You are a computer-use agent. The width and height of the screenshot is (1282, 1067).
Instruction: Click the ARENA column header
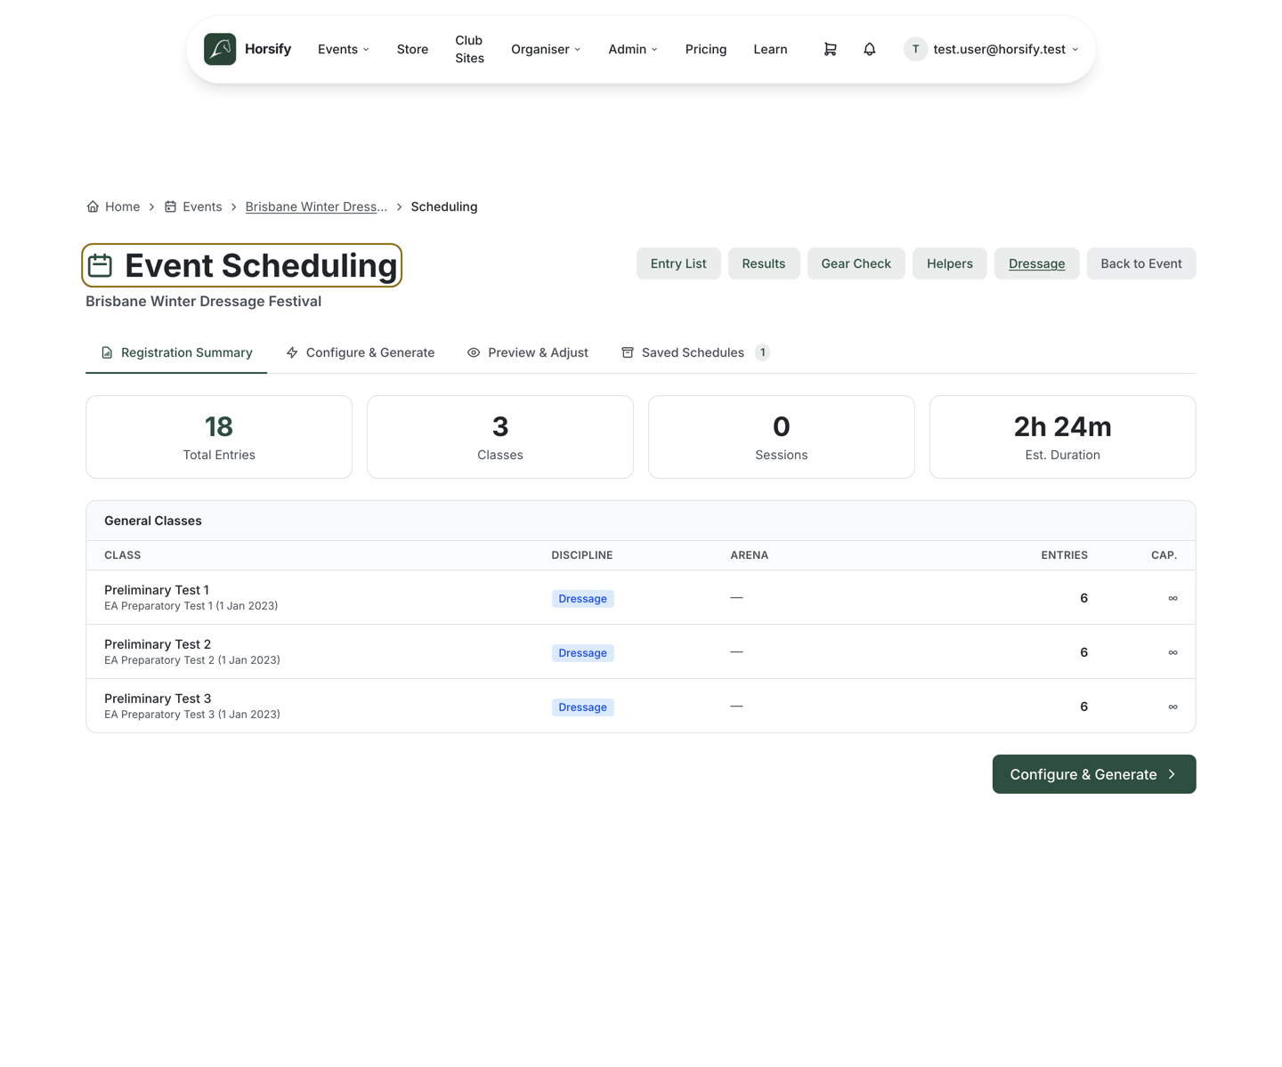[x=750, y=555]
